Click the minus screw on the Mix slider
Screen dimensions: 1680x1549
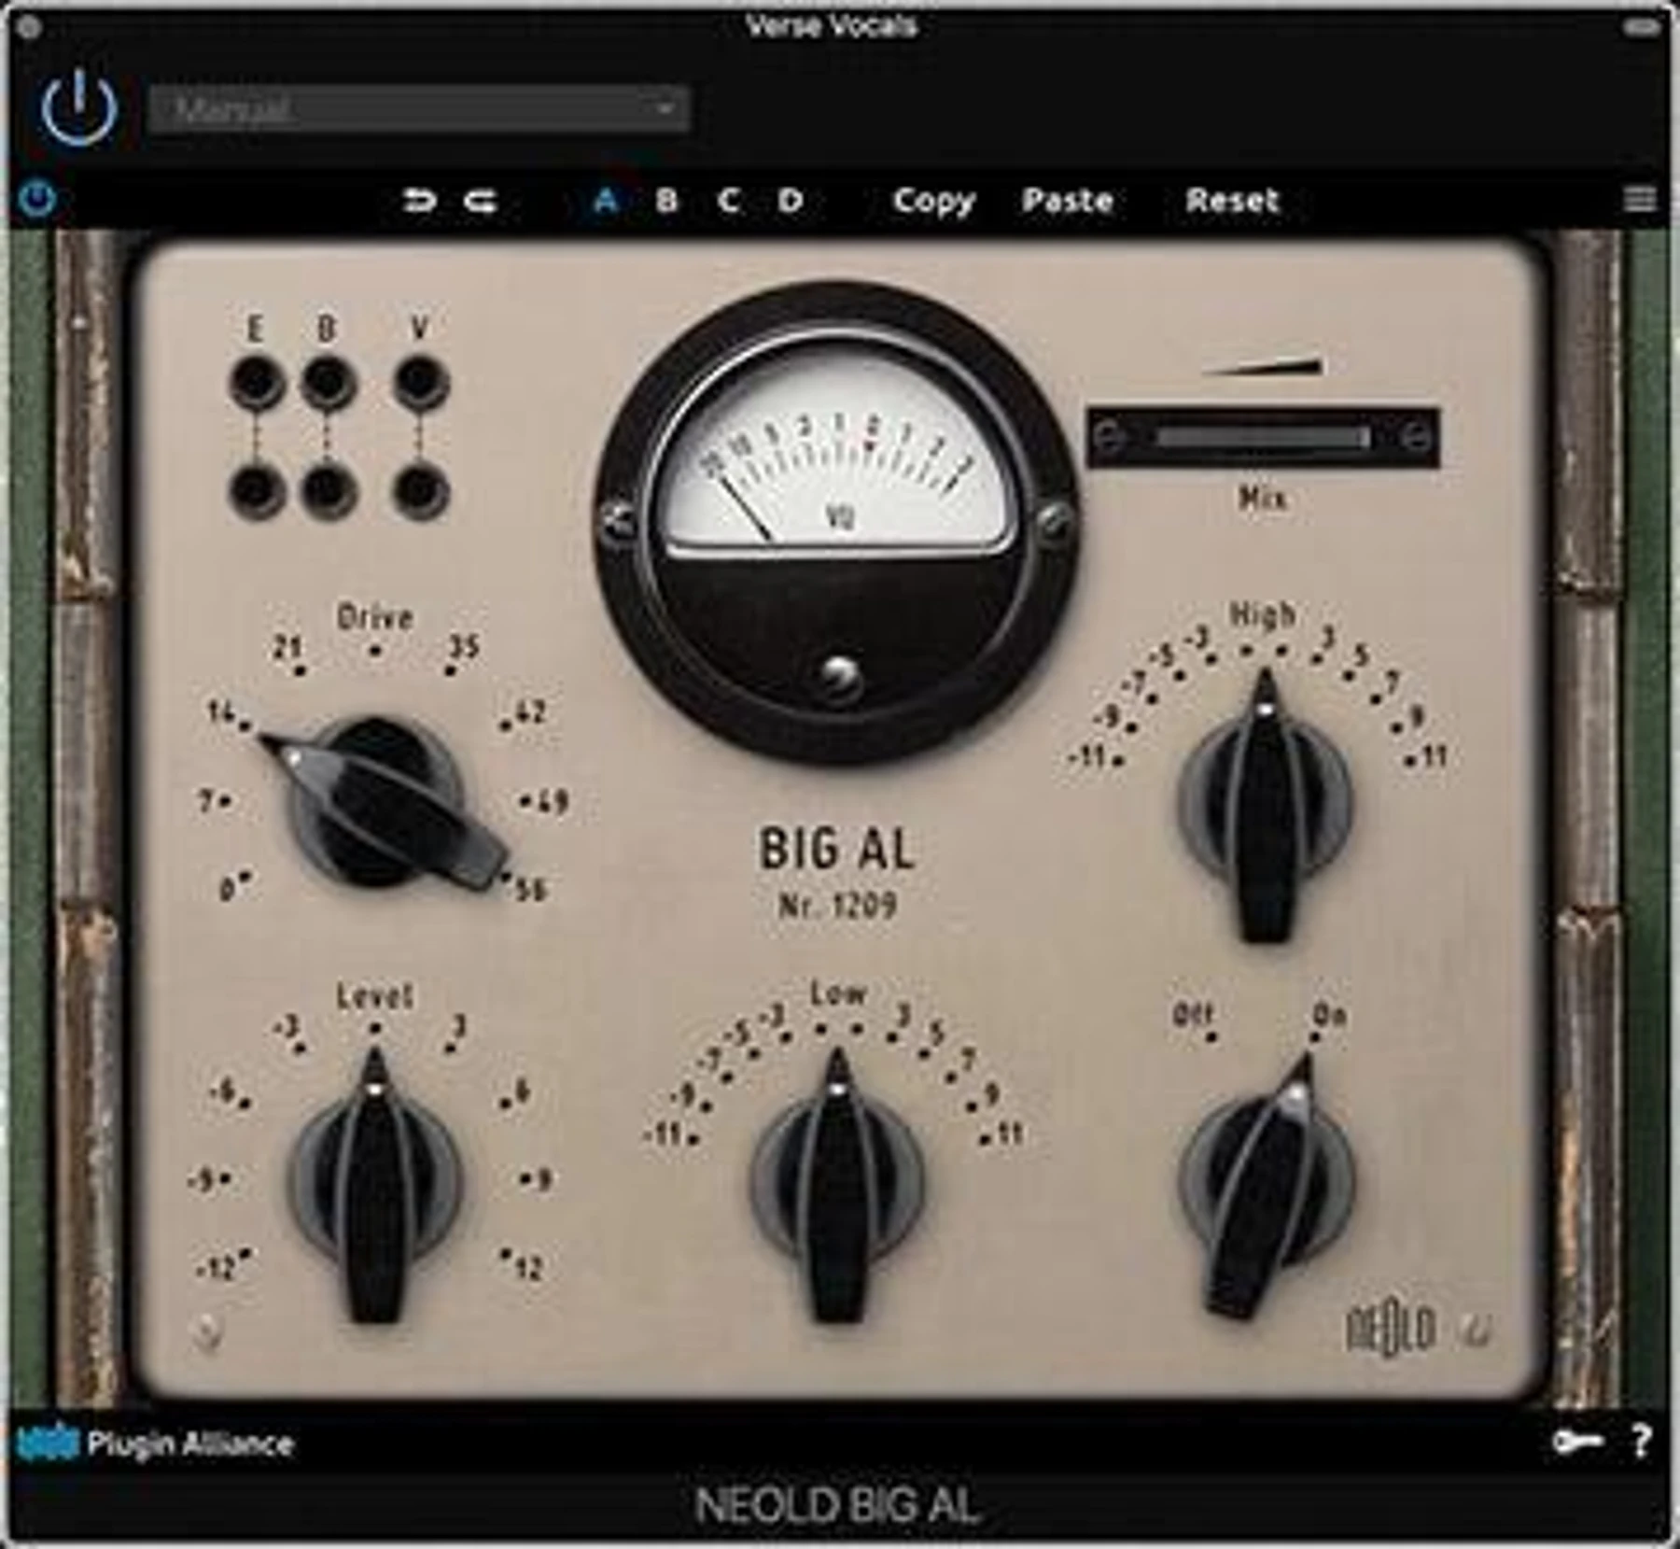(x=1109, y=437)
